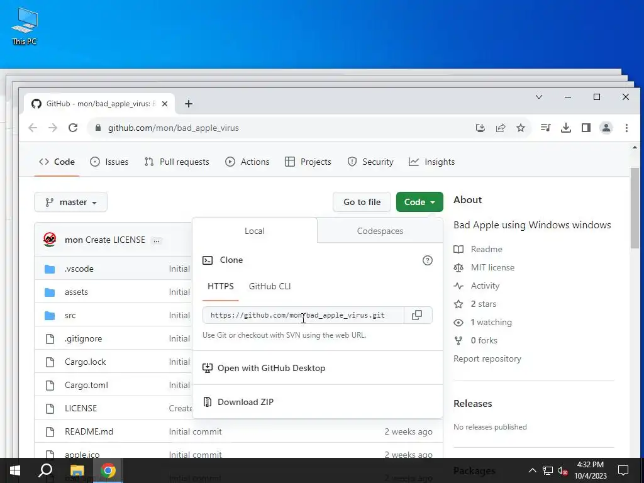Open the Windows Start menu
The width and height of the screenshot is (644, 483).
click(15, 470)
